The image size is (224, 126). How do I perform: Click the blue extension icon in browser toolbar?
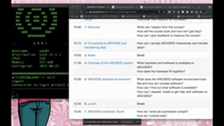pyautogui.click(x=174, y=12)
